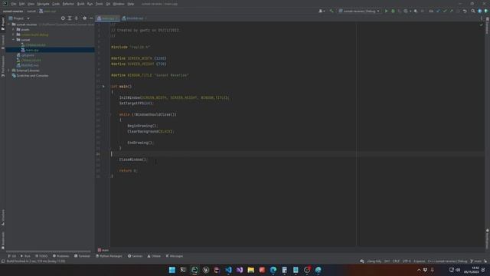Click Collapse All in Project panel
The height and width of the screenshot is (276, 490).
pos(77,18)
